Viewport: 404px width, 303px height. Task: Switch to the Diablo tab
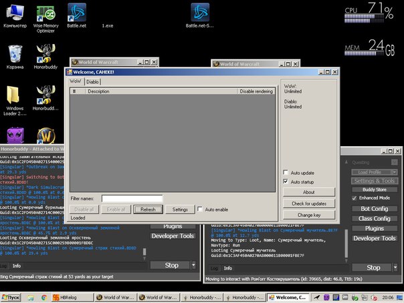[92, 81]
